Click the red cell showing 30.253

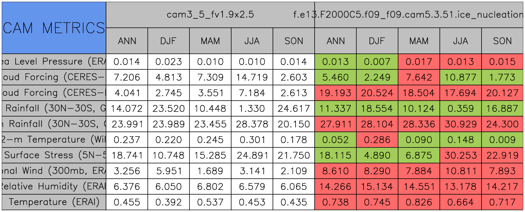tap(460, 155)
